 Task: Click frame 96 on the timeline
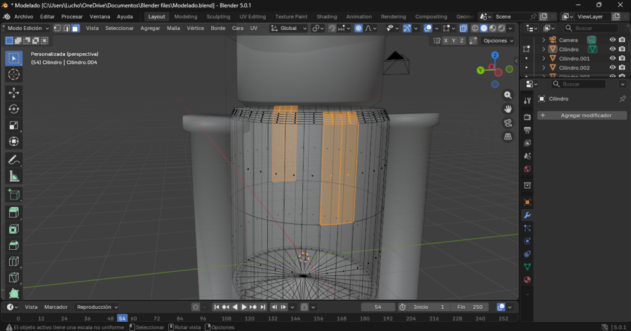[203, 318]
